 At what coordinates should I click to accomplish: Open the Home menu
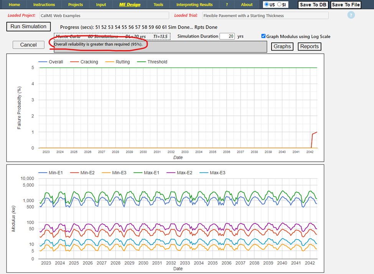[14, 5]
